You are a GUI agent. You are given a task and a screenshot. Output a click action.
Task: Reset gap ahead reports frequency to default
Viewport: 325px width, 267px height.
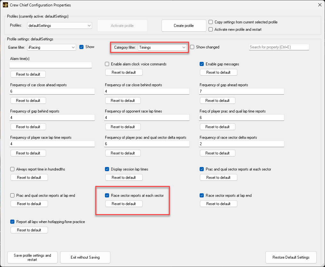coord(218,101)
